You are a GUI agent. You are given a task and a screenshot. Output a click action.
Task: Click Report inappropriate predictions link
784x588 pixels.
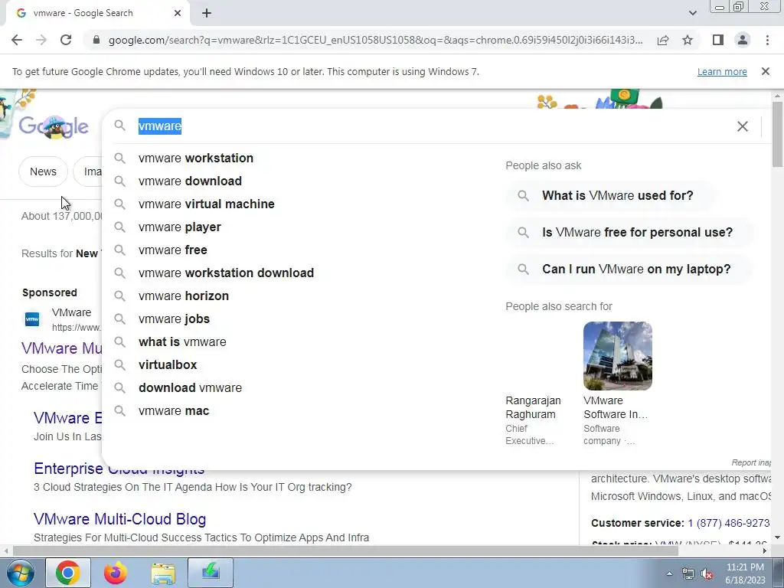click(x=751, y=463)
